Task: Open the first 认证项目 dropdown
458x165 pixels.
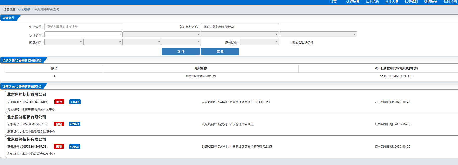Action: tap(83, 34)
